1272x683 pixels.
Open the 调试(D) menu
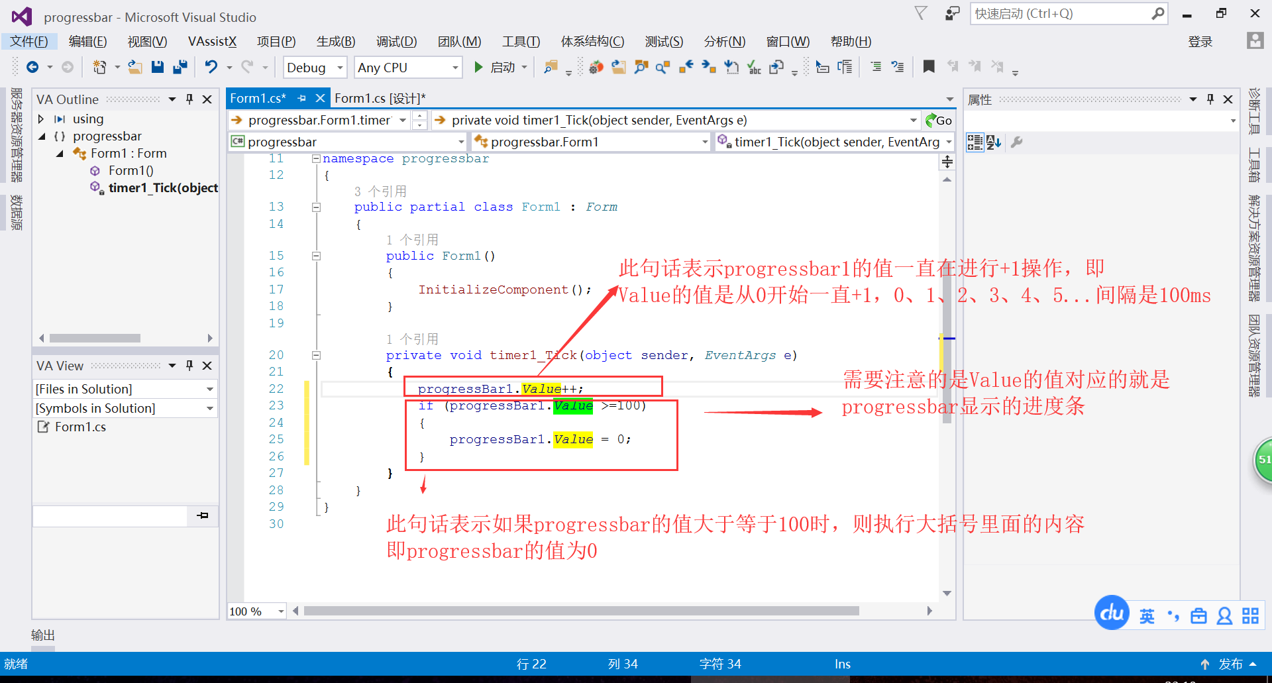[x=396, y=42]
